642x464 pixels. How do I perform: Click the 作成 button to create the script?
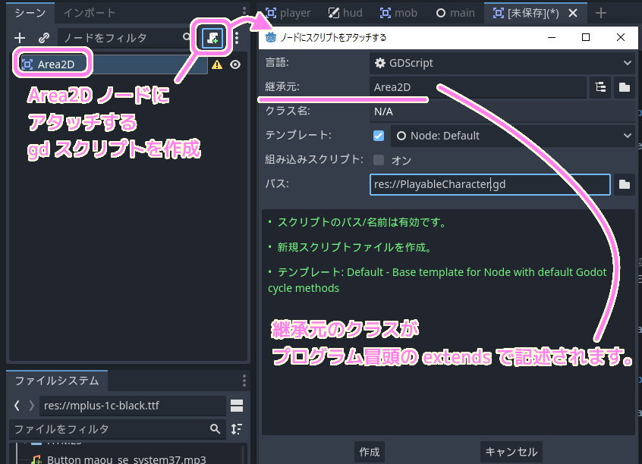370,450
